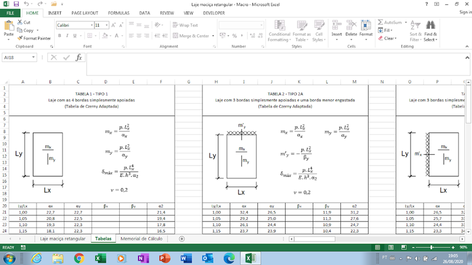Viewport: 472px width, 265px height.
Task: Open the Memorial de Cálculo sheet tab
Action: [141, 238]
